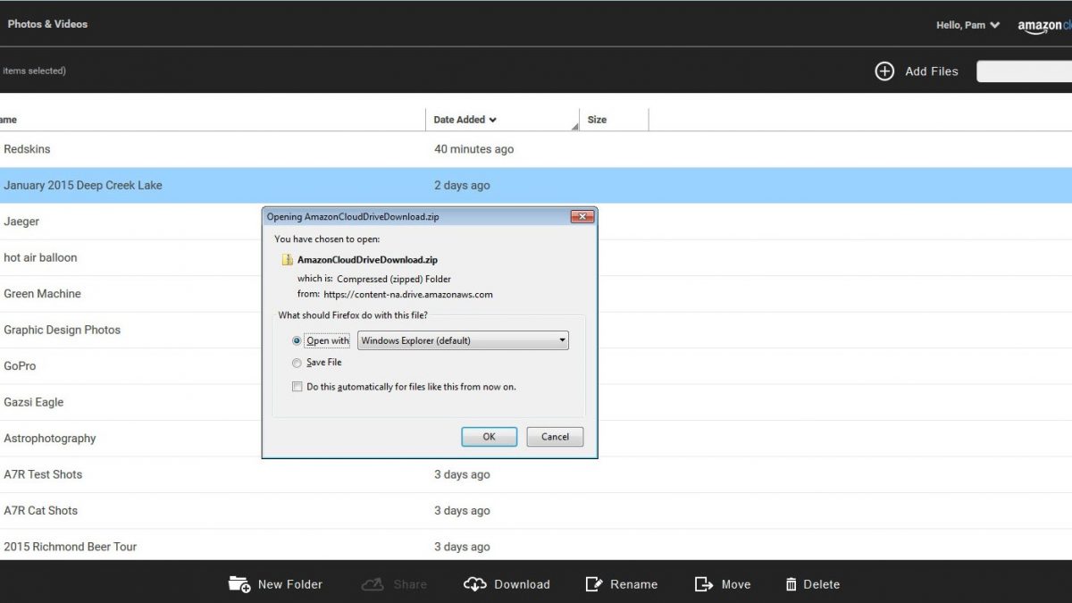This screenshot has height=603, width=1072.
Task: Open the Hello, Pam account menu
Action: (x=967, y=25)
